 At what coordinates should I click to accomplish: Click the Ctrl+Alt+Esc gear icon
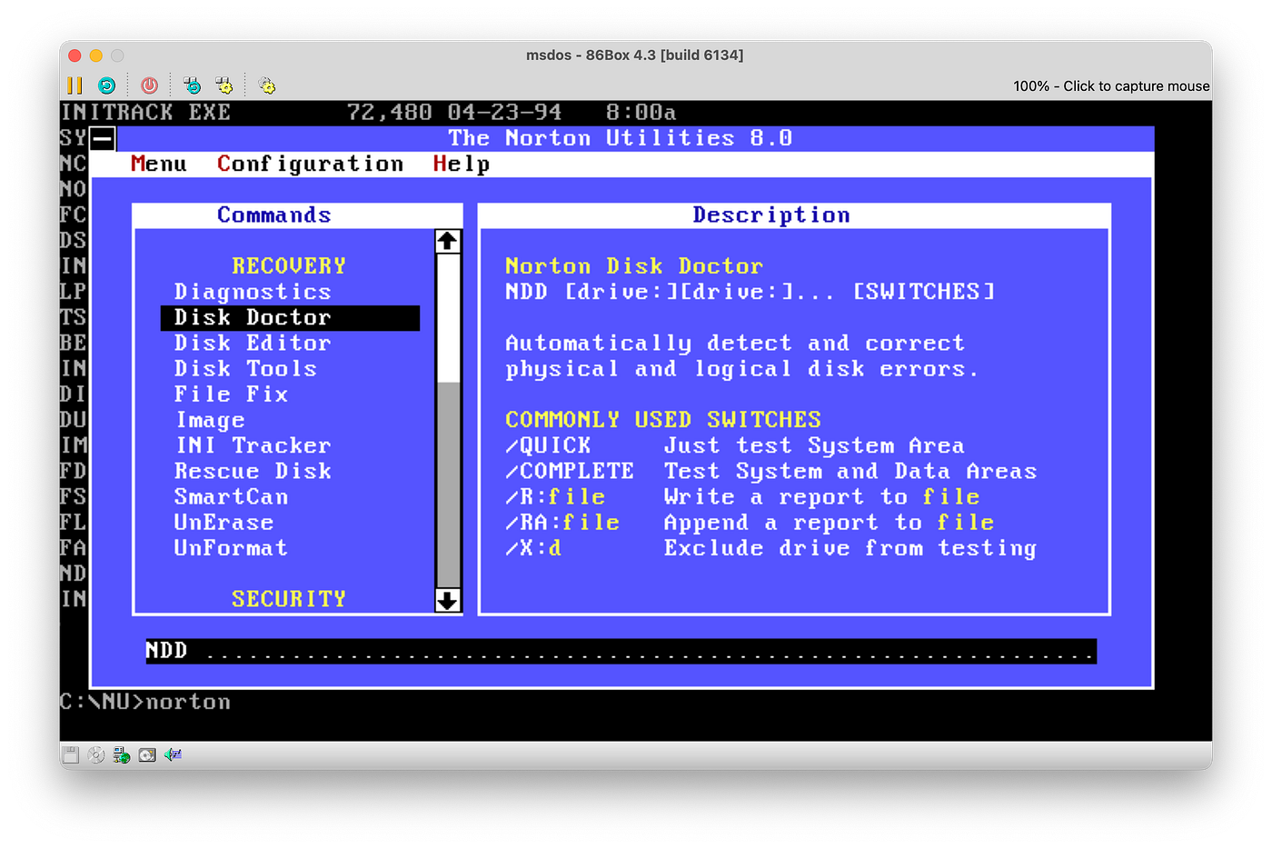(224, 85)
